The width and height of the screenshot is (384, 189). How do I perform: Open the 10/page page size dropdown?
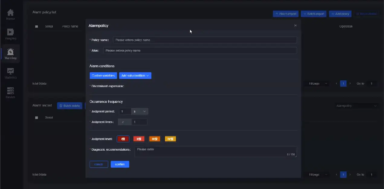[x=317, y=83]
